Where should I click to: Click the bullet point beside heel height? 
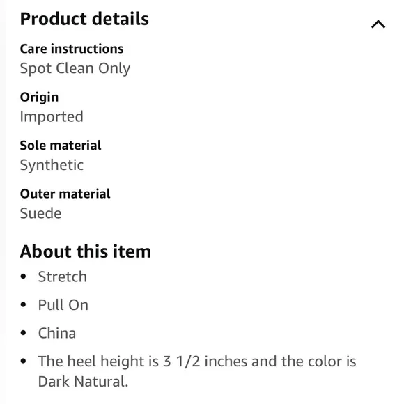click(23, 361)
